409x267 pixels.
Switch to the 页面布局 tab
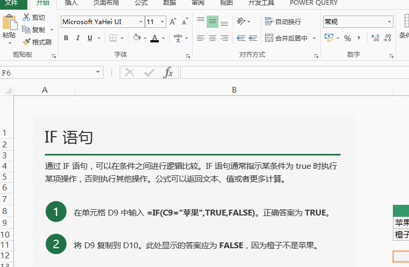point(106,3)
